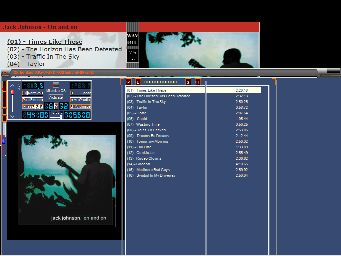Viewport: 341px width, 256px height.
Task: Enable the AntiImage filter option
Action: pyautogui.click(x=80, y=106)
